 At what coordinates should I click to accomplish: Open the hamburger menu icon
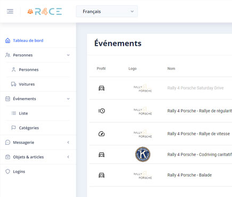10,11
